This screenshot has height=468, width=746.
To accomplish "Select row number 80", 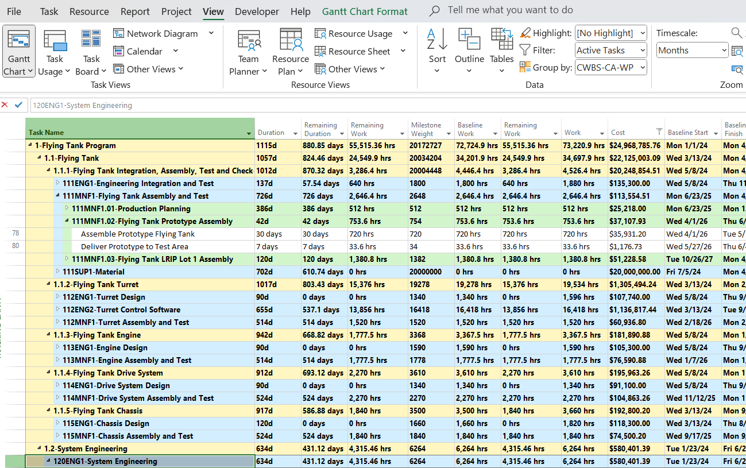I will coord(15,246).
